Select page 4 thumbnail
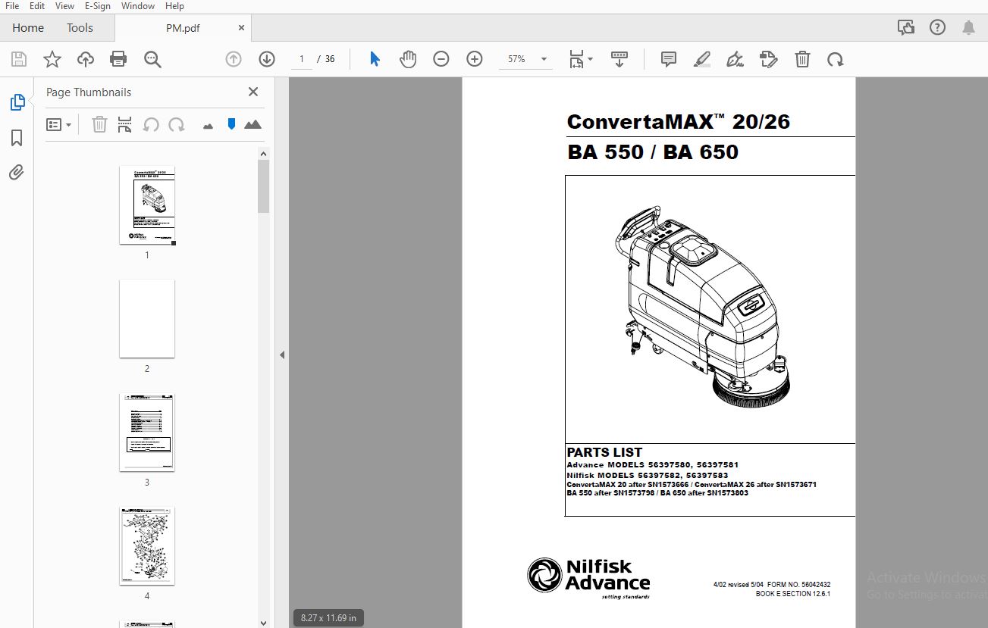The height and width of the screenshot is (628, 988). (147, 546)
